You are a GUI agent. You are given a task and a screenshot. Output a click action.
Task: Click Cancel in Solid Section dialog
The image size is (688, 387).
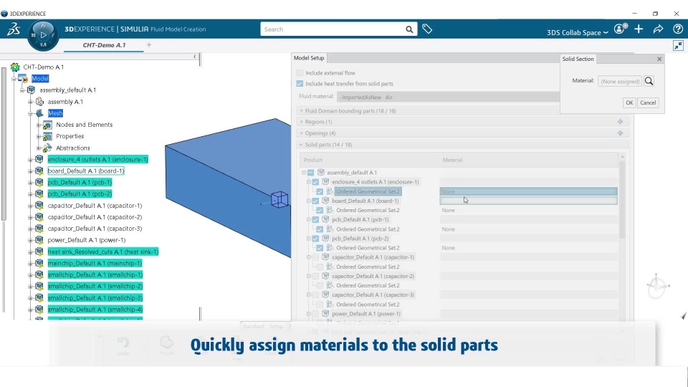point(648,102)
